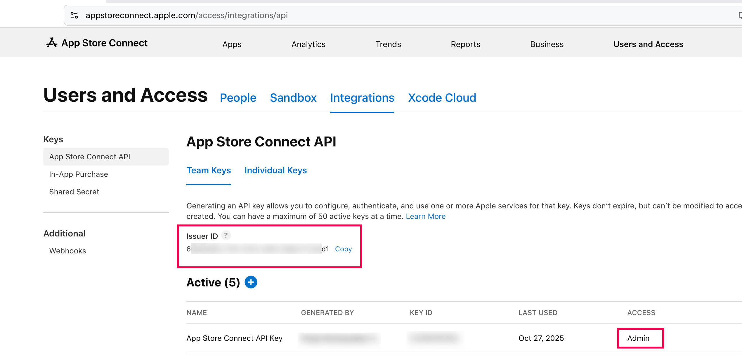Click the Copy link for Issuer ID
Screen dimensions: 742x363
(x=343, y=249)
